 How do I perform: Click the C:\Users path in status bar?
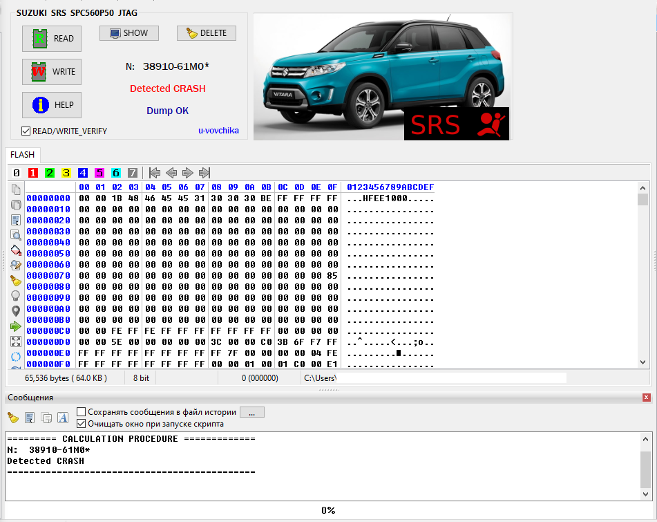point(320,378)
